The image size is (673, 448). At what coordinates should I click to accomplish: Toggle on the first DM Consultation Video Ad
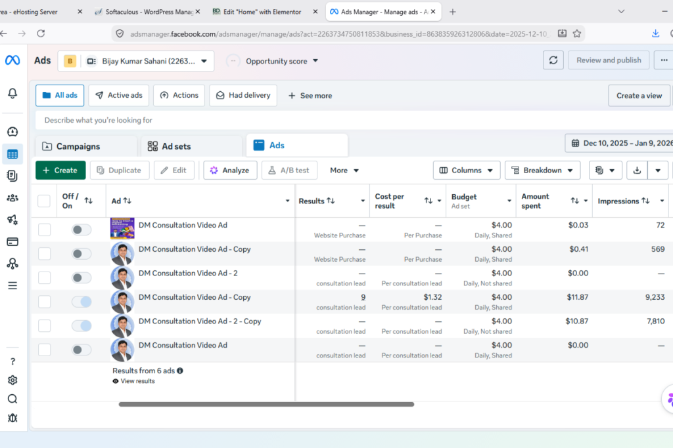(x=81, y=230)
